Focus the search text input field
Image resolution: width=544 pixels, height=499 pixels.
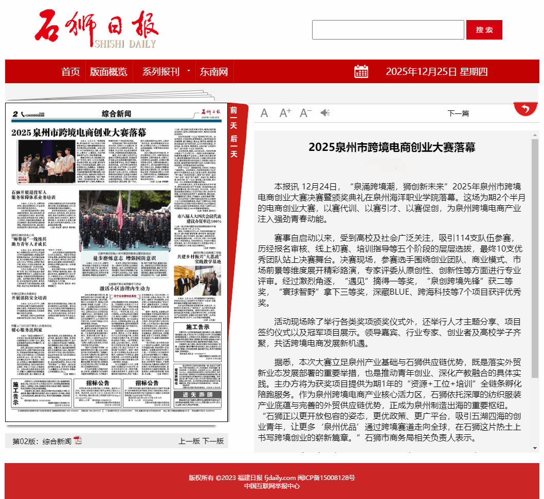click(388, 30)
